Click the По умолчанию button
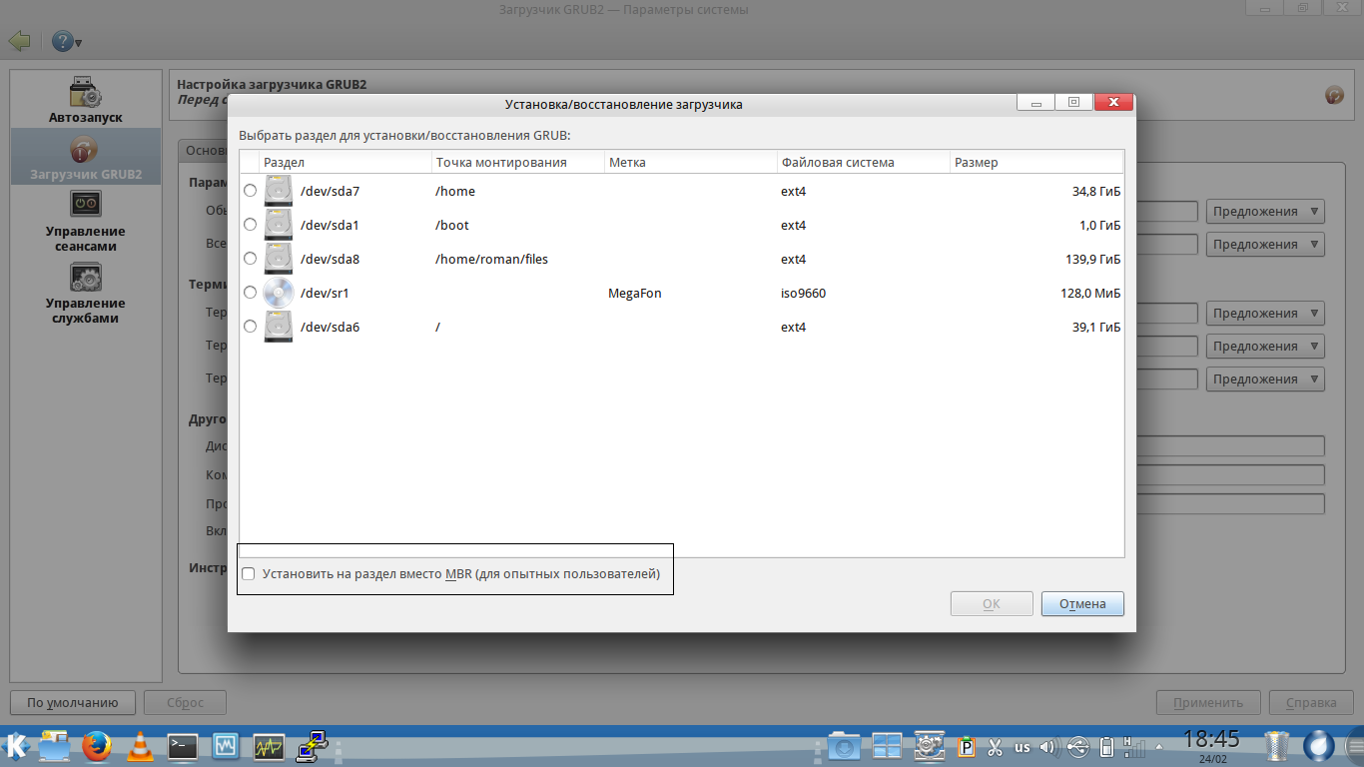The width and height of the screenshot is (1364, 767). tap(72, 702)
